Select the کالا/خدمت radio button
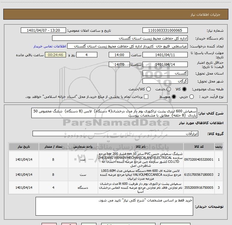The image size is (232, 225). pyautogui.click(x=149, y=89)
